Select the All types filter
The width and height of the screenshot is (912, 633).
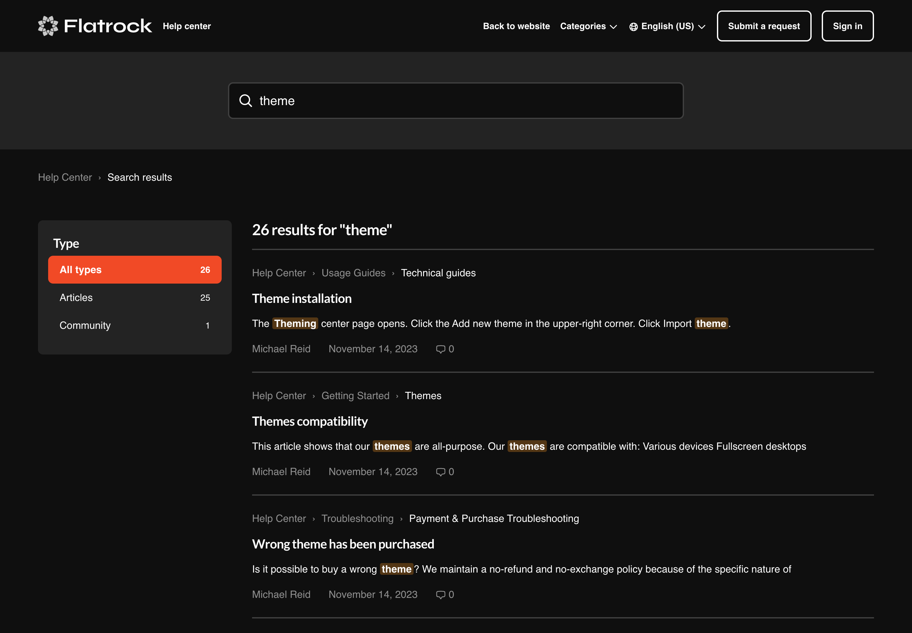[x=135, y=270]
